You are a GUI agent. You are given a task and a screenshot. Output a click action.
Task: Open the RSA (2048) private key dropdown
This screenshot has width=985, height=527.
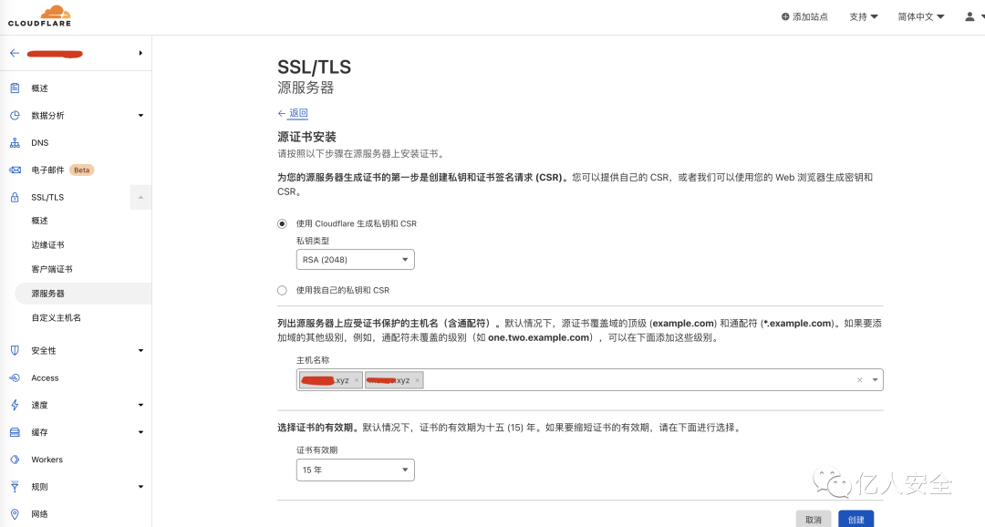(355, 259)
